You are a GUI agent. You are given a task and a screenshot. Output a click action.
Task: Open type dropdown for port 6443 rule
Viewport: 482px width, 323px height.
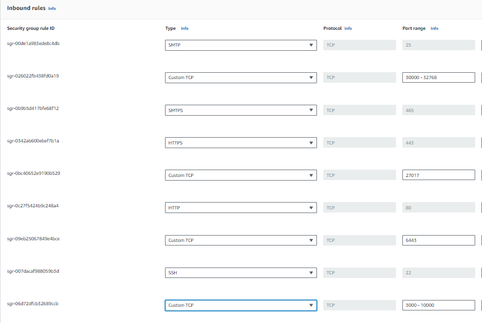click(x=240, y=240)
